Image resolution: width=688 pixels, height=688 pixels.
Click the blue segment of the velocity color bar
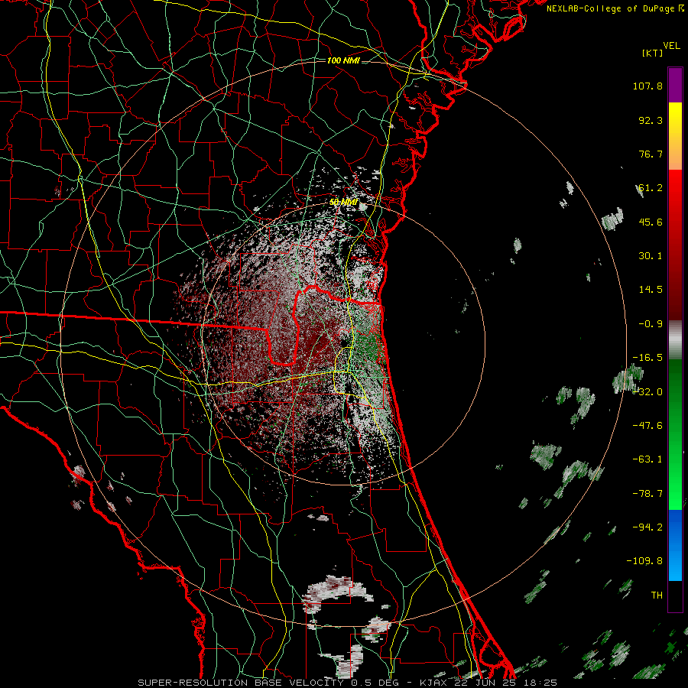point(675,545)
